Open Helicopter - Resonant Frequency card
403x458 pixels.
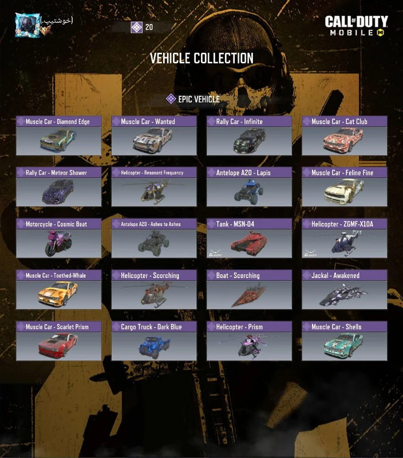(x=154, y=187)
